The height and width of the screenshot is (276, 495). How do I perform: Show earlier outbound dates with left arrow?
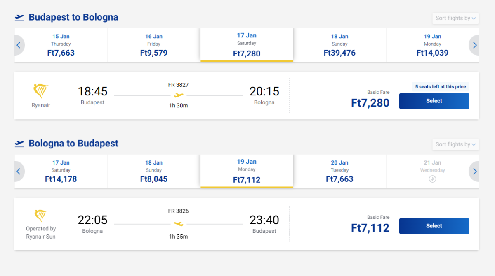19,45
